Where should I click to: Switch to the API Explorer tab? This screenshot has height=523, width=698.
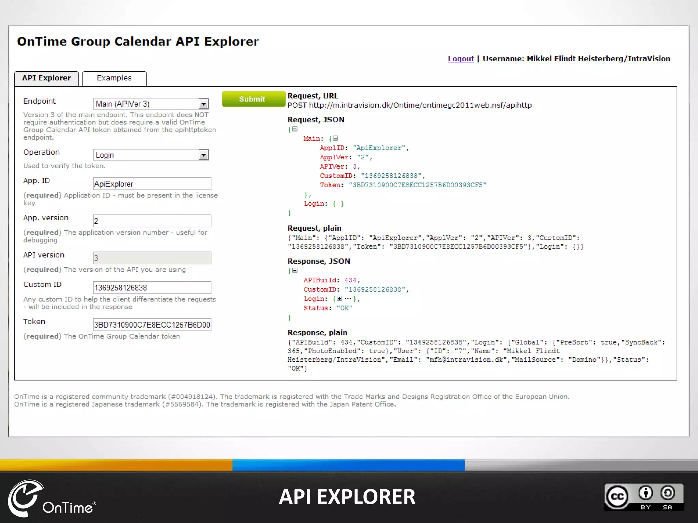point(46,78)
